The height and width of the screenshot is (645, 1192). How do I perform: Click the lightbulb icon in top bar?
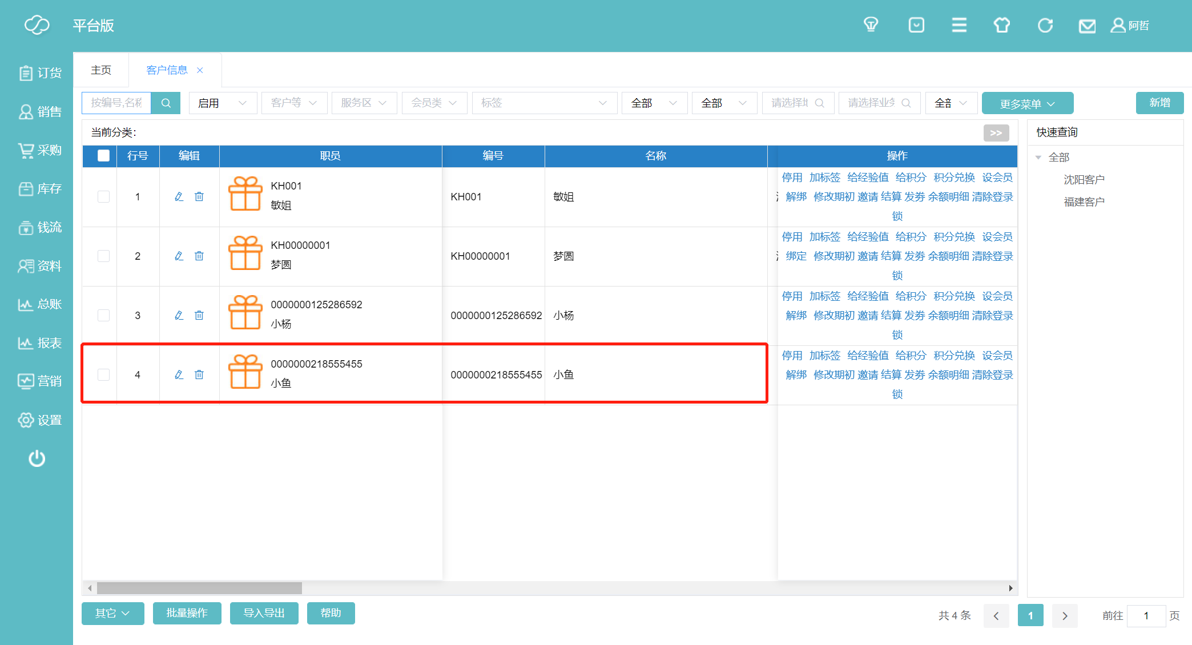click(871, 25)
